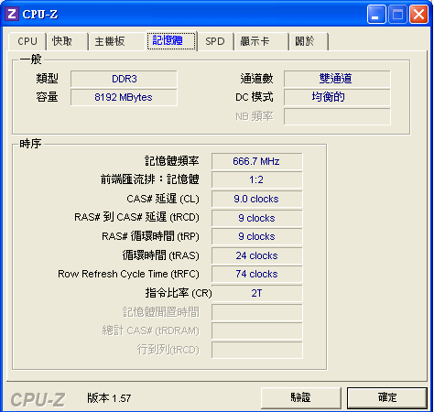Click the CPU-Z title bar icon
This screenshot has width=434, height=412.
pos(12,14)
